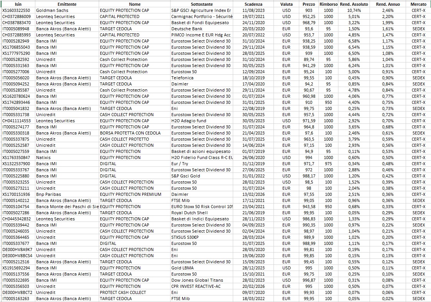
Task: Select the Isin column header
Action: pos(18,4)
